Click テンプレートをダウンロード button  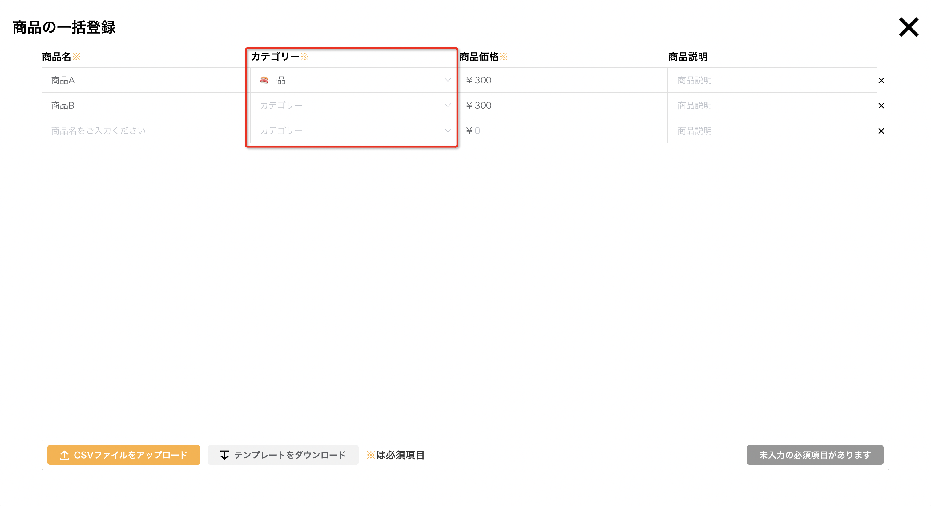pyautogui.click(x=283, y=455)
